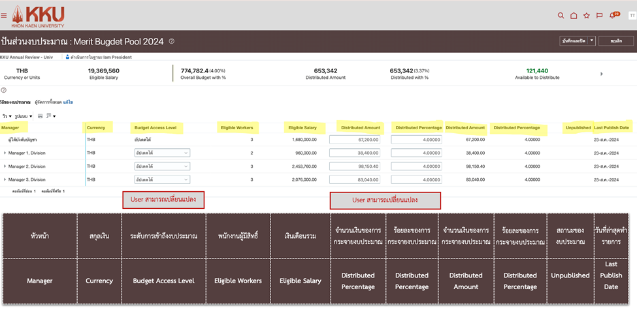Click the help icon beside the page title
Image resolution: width=637 pixels, height=312 pixels.
[172, 41]
